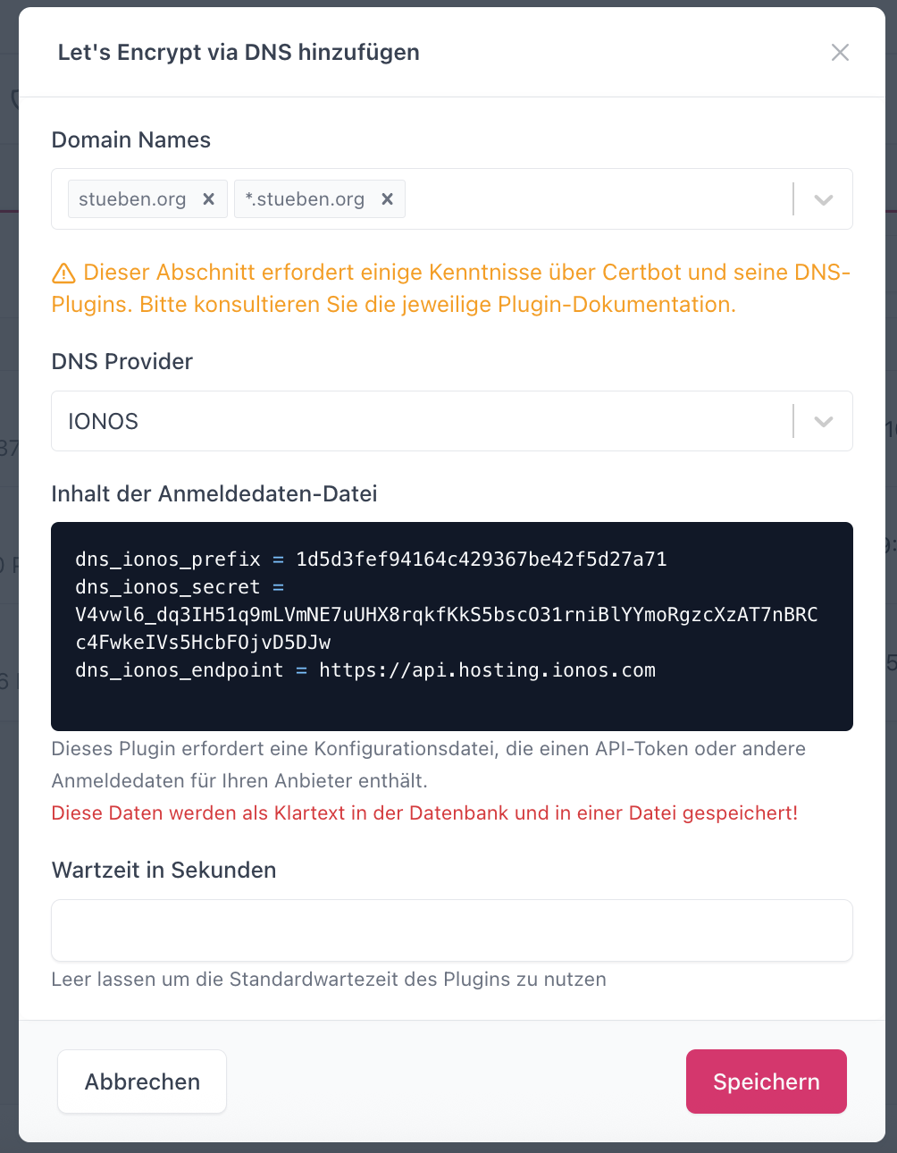
Task: Click the orange warning triangle icon
Action: [63, 274]
